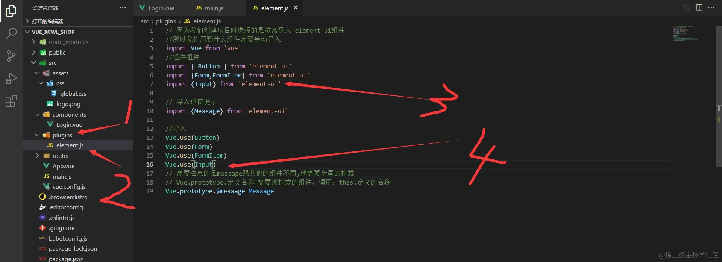Open babel.config.js file
722x262 pixels.
point(78,239)
